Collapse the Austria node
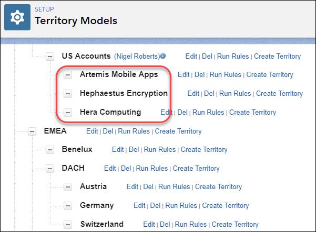Image resolution: width=316 pixels, height=232 pixels. [x=68, y=187]
